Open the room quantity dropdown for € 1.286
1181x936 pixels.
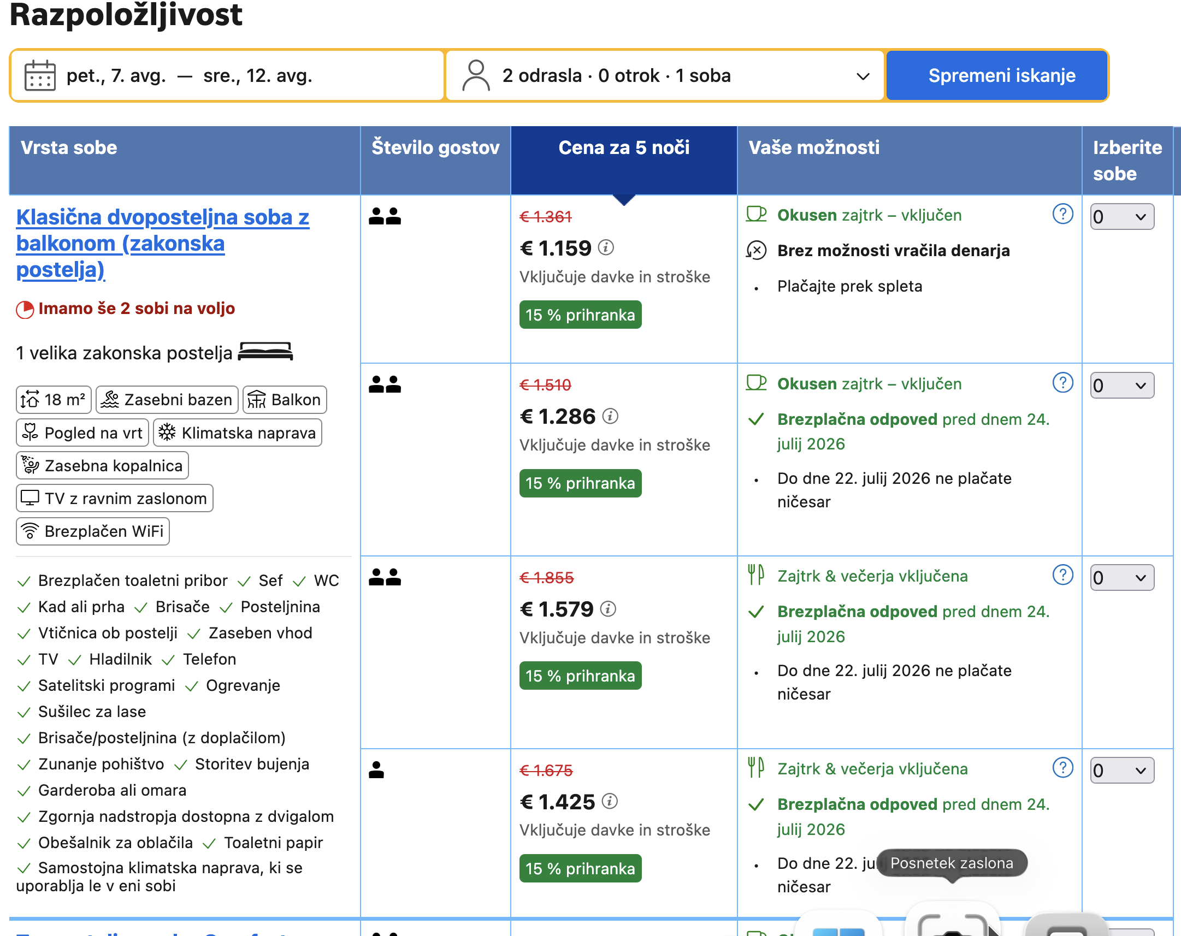(x=1122, y=386)
